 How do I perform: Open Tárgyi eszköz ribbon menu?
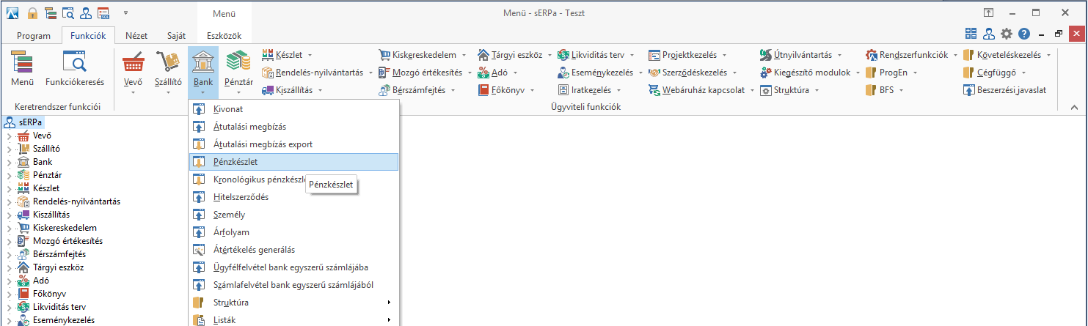pyautogui.click(x=515, y=55)
